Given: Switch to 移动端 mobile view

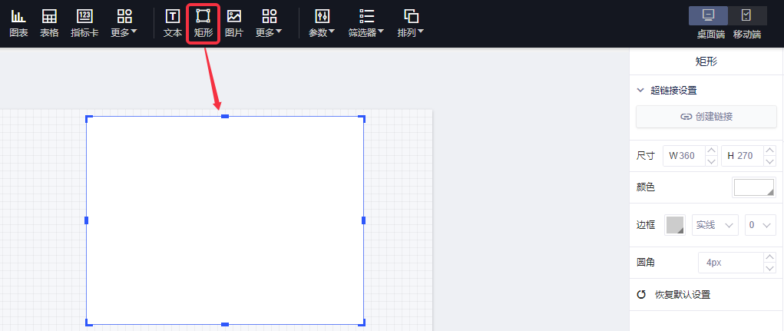Looking at the screenshot, I should pos(746,22).
